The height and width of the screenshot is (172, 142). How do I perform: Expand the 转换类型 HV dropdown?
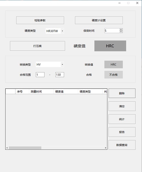point(62,64)
